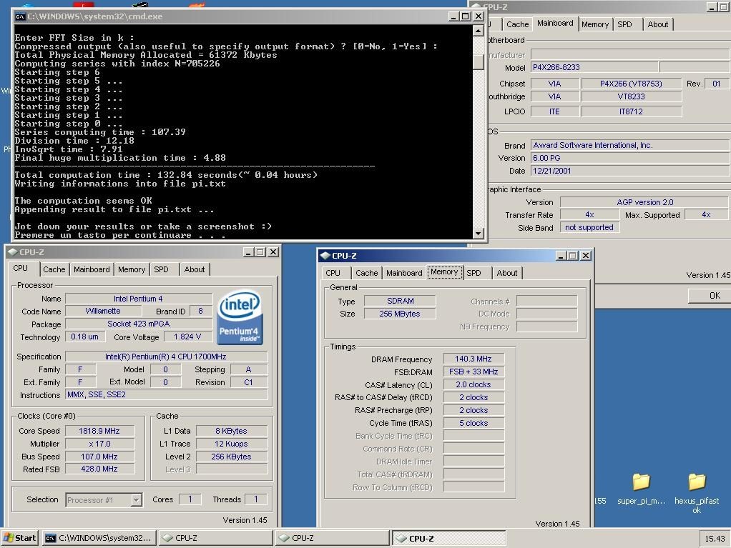
Task: Click Cycle Time 5 clocks value
Action: coord(474,423)
